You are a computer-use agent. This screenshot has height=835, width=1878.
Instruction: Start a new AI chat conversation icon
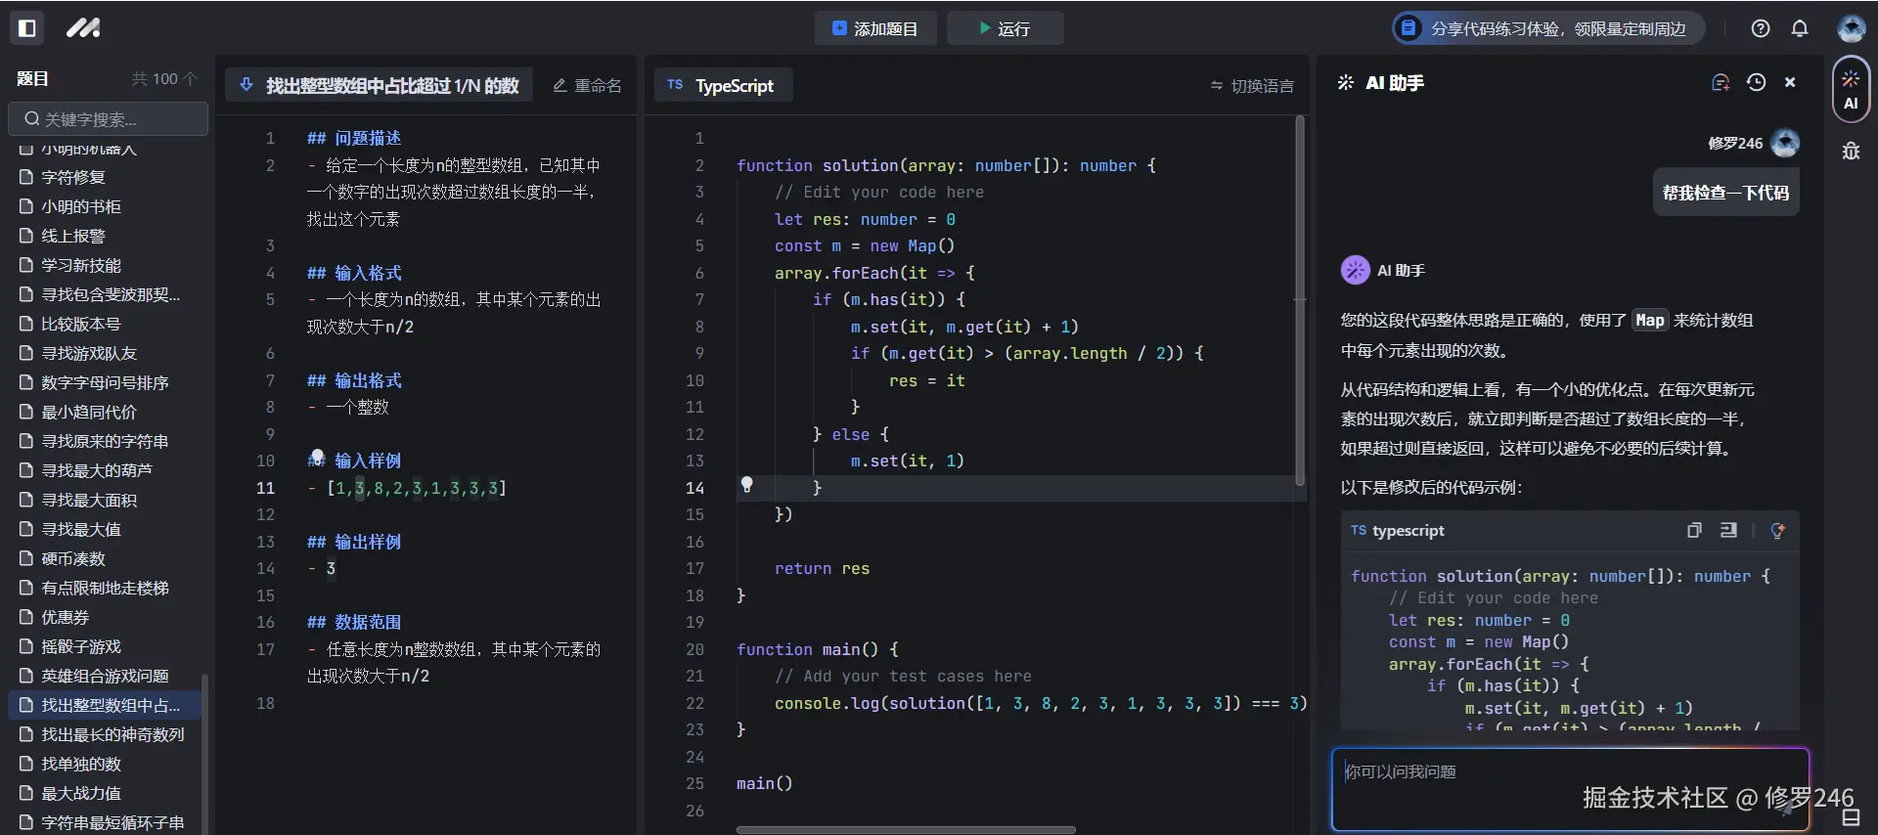click(1721, 83)
